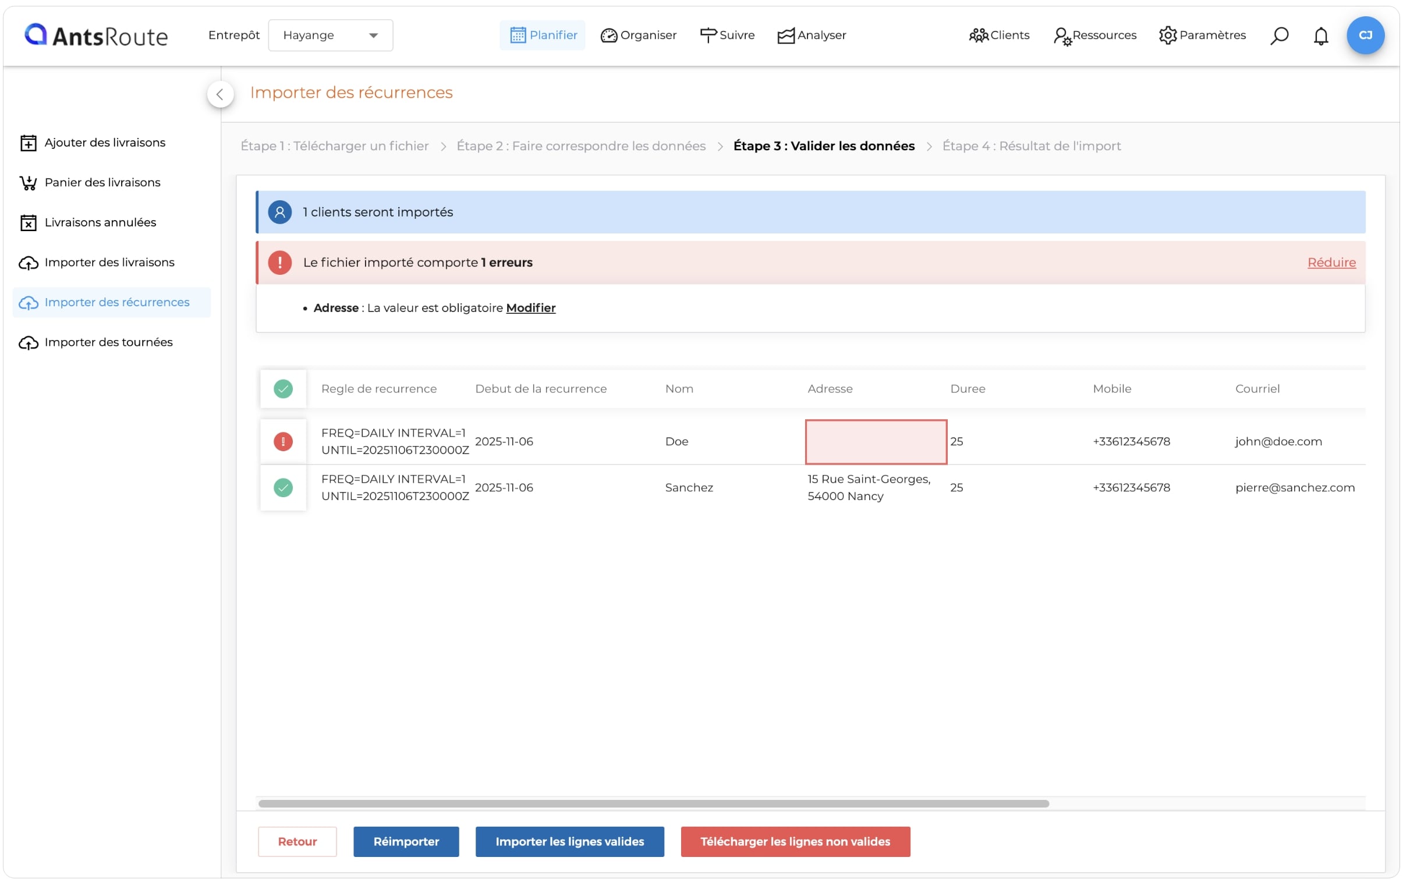
Task: Click the Réimporter button
Action: point(406,841)
